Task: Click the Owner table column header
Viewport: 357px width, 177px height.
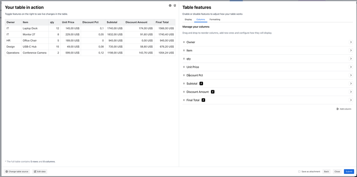Action: tap(13, 22)
